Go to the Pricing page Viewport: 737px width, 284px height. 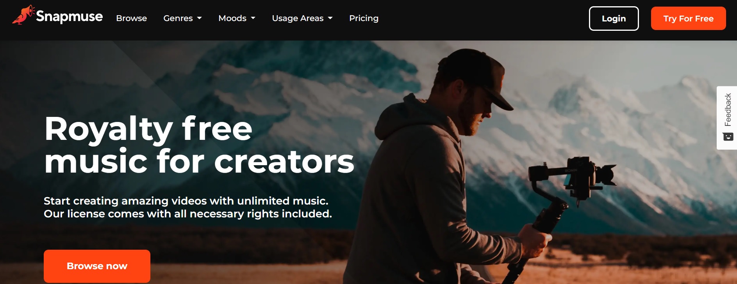coord(364,18)
